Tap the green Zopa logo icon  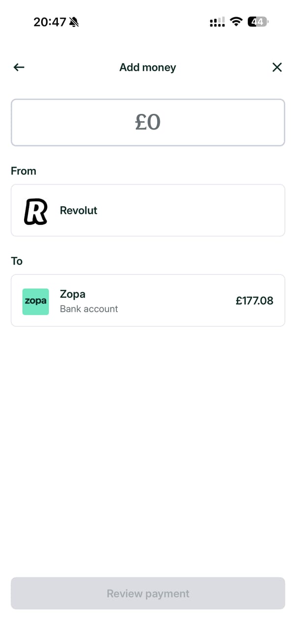[36, 301]
